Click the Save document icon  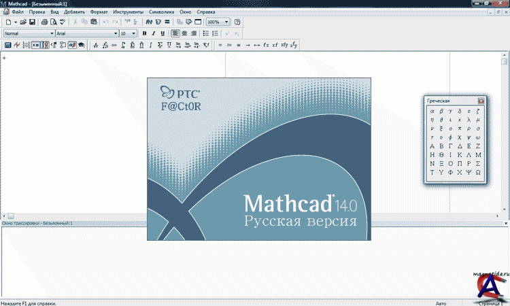pos(32,22)
